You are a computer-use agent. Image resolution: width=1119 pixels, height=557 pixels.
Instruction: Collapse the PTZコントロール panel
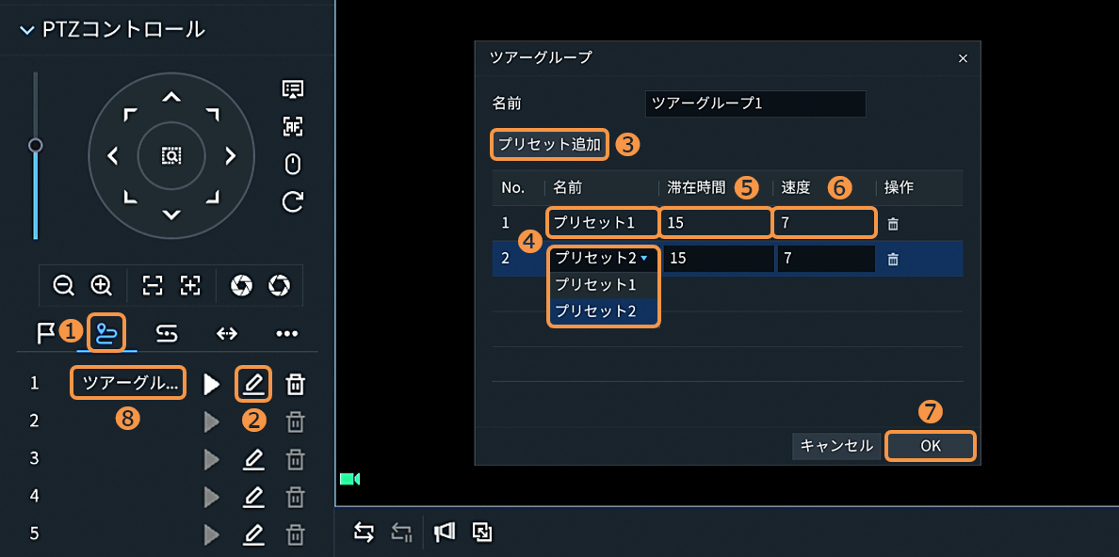coord(26,30)
